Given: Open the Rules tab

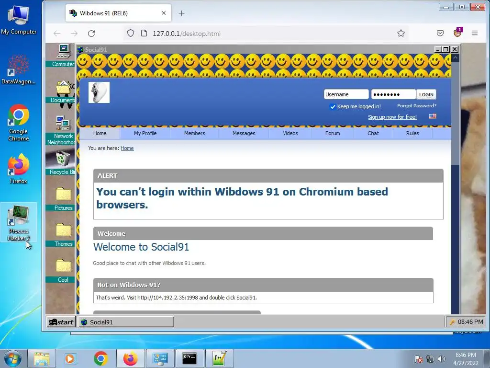Looking at the screenshot, I should [x=412, y=133].
